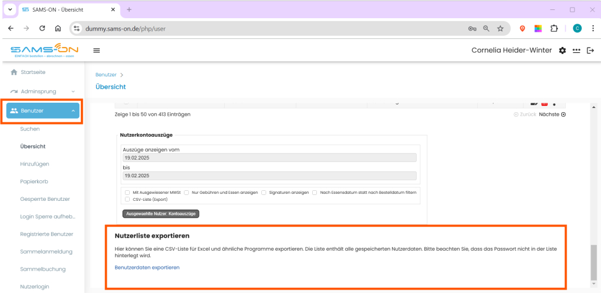Image resolution: width=601 pixels, height=293 pixels.
Task: Open Gesperrte Benutzer in sidebar
Action: (x=45, y=199)
